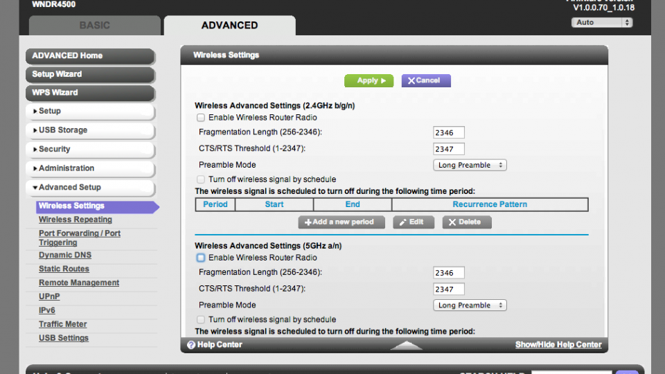Click the Cancel button
This screenshot has height=374, width=665.
click(426, 80)
